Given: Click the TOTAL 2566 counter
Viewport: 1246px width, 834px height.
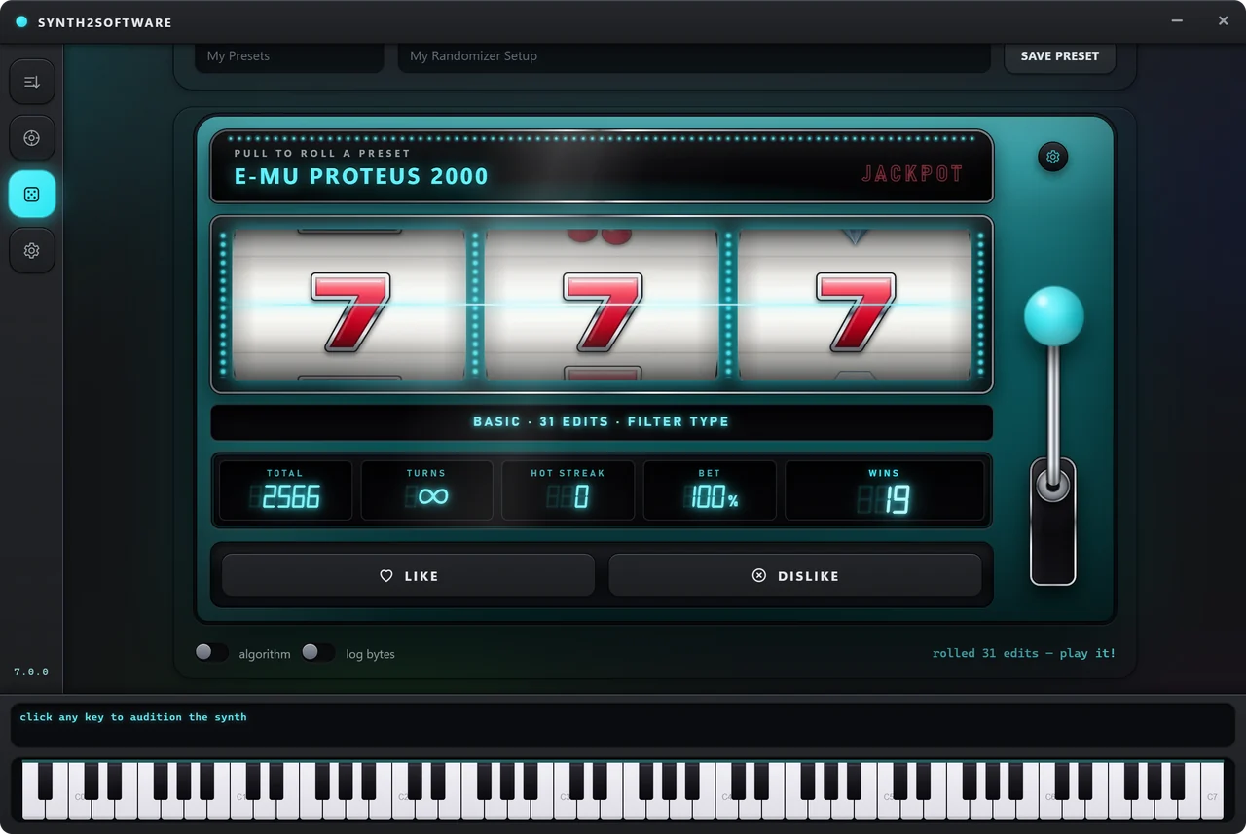Looking at the screenshot, I should click(285, 490).
